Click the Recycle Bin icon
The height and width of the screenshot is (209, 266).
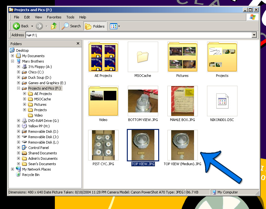pyautogui.click(x=18, y=174)
